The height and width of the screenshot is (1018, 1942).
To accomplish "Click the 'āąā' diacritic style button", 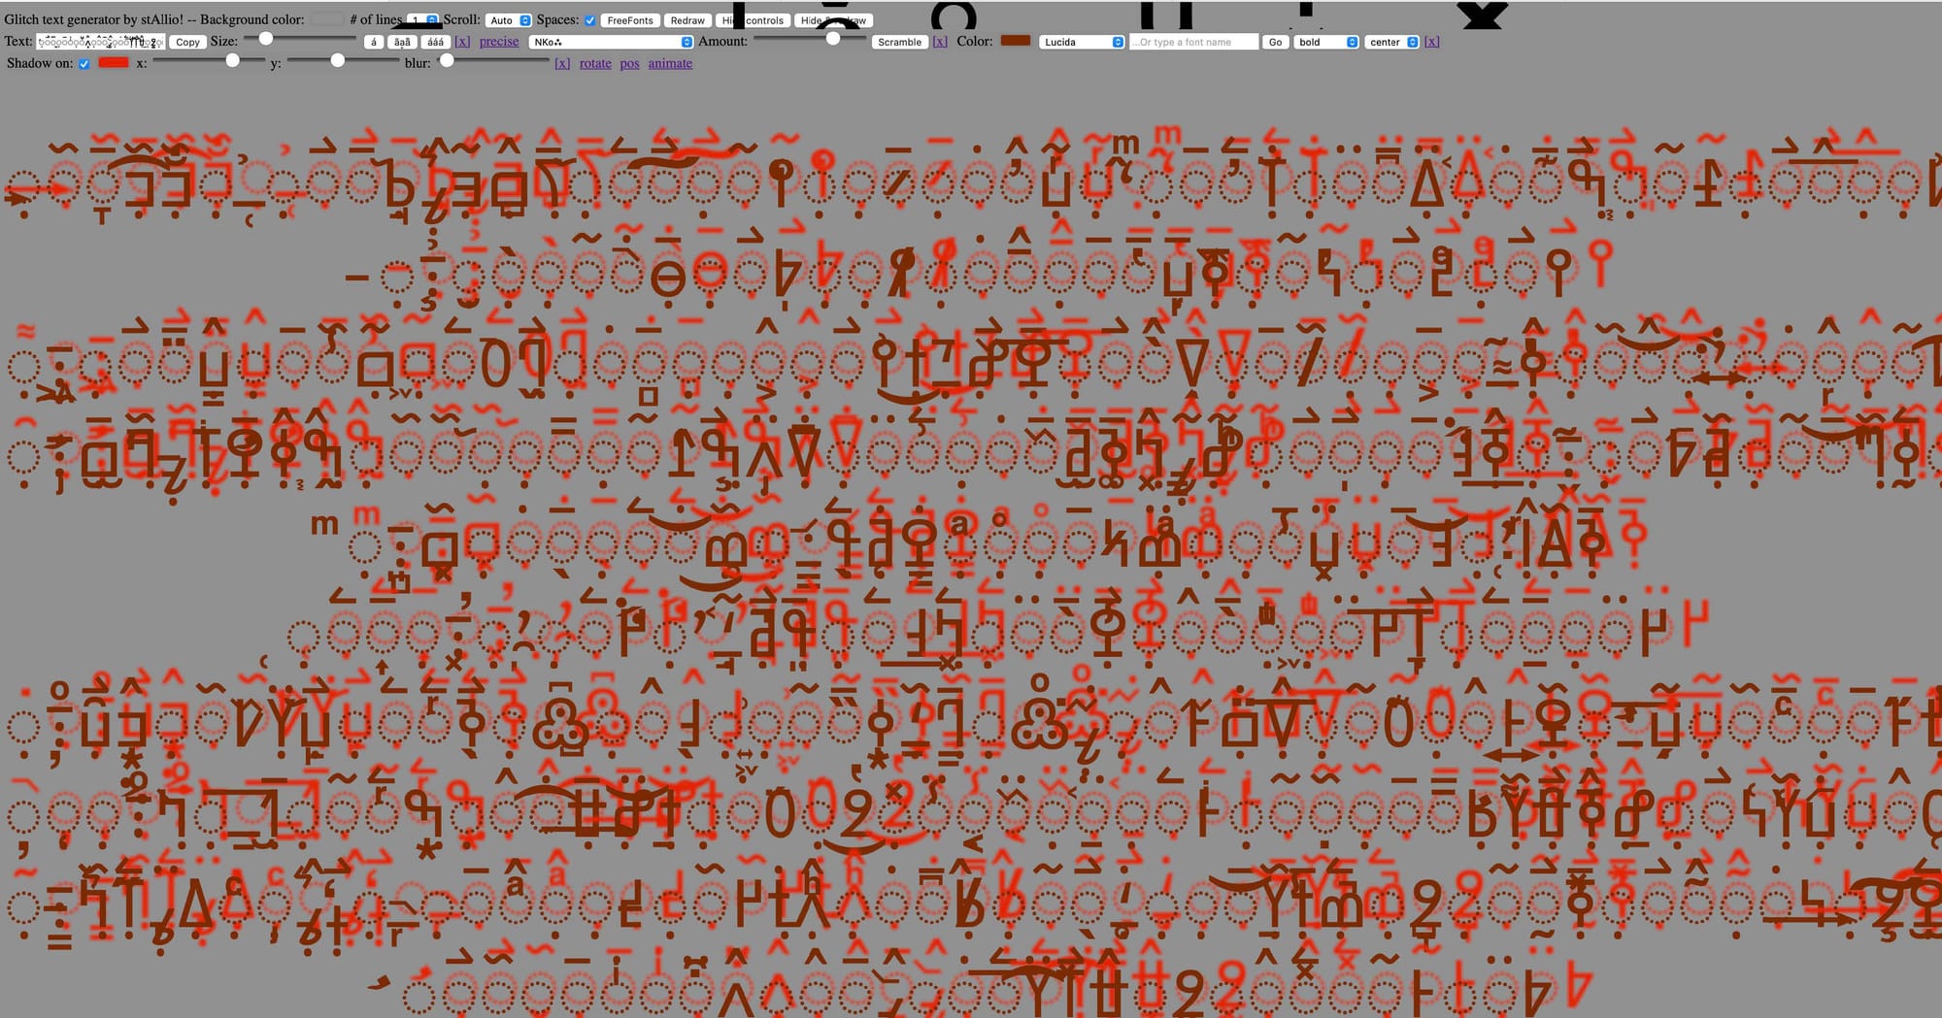I will [402, 42].
